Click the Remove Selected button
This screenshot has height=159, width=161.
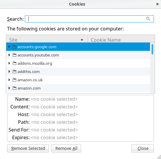tap(28, 148)
